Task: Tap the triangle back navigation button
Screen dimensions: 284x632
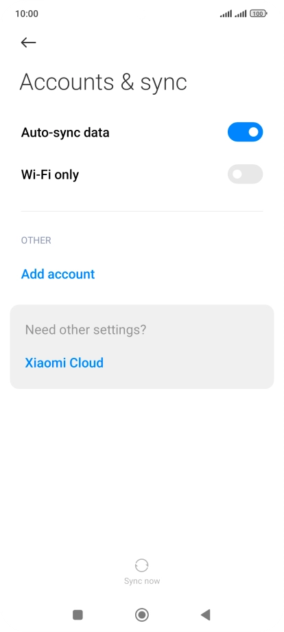Action: pyautogui.click(x=206, y=615)
